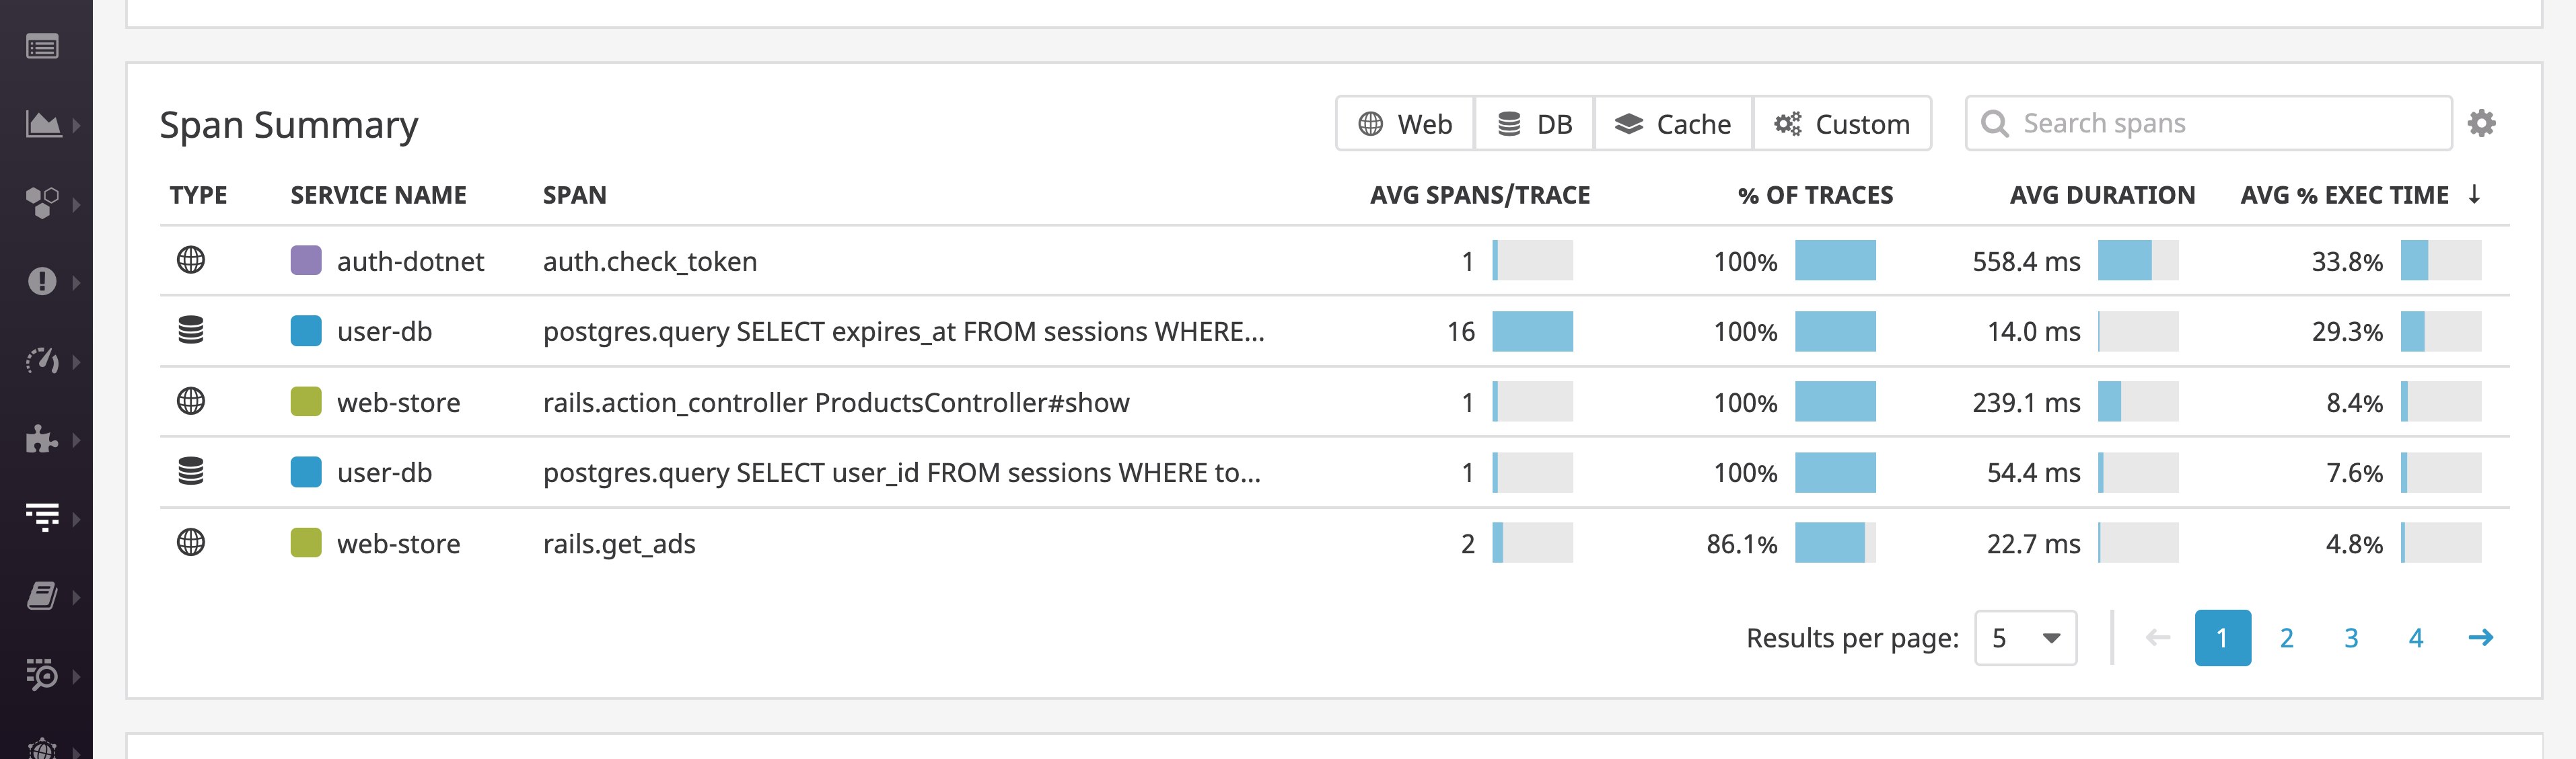
Task: Open the auth.check_token span row
Action: (x=1334, y=261)
